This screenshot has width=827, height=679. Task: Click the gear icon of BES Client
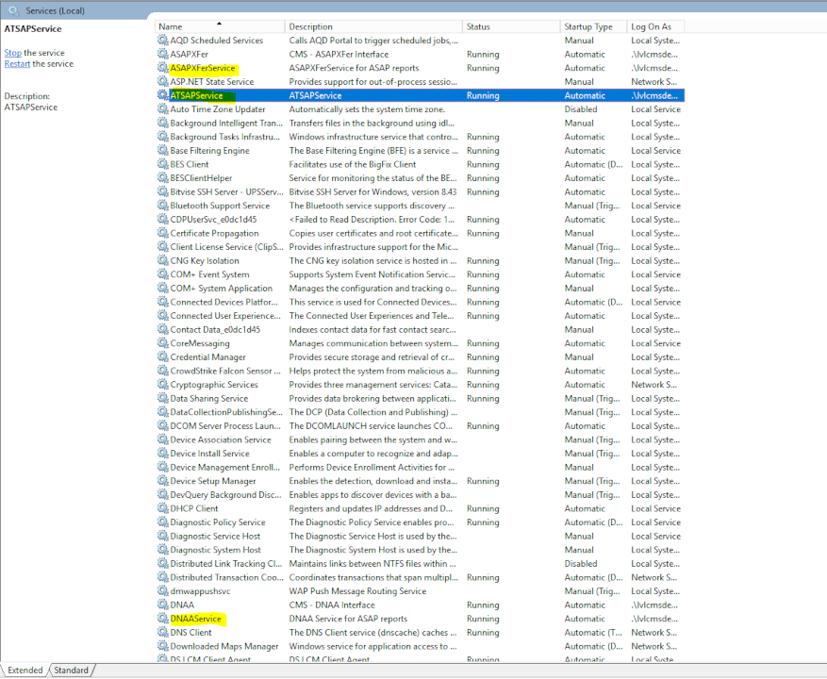click(x=162, y=163)
